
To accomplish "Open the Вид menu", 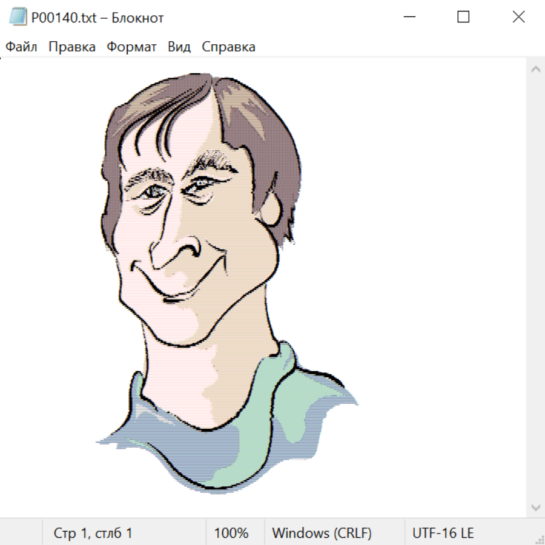I will (179, 47).
